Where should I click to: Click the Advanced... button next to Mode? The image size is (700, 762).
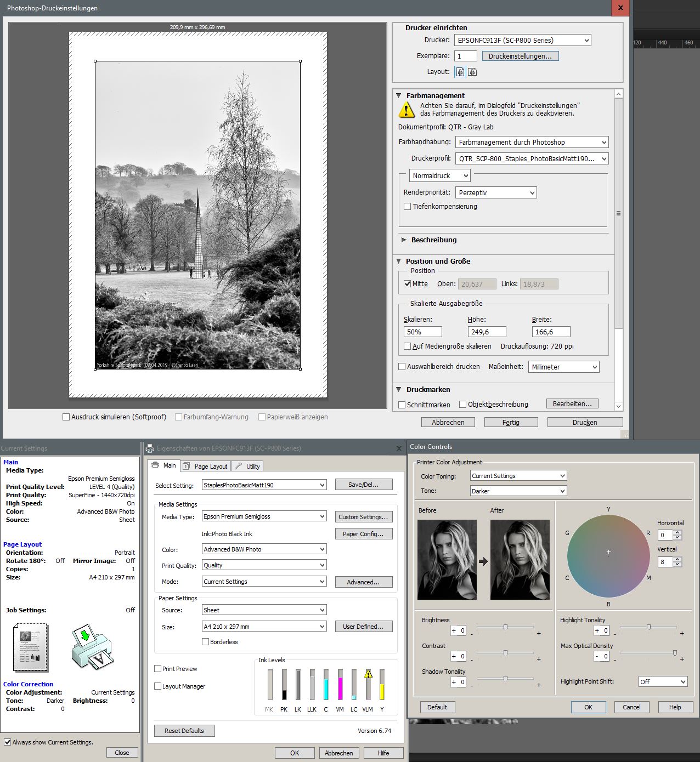click(x=363, y=582)
